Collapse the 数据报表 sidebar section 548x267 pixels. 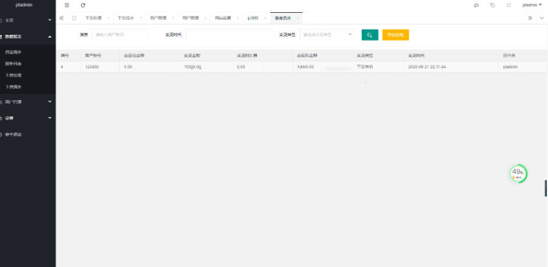click(27, 37)
